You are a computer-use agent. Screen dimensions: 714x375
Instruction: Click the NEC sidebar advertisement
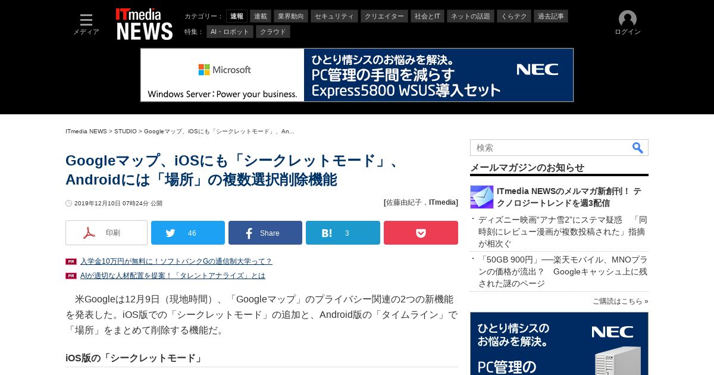(x=559, y=343)
